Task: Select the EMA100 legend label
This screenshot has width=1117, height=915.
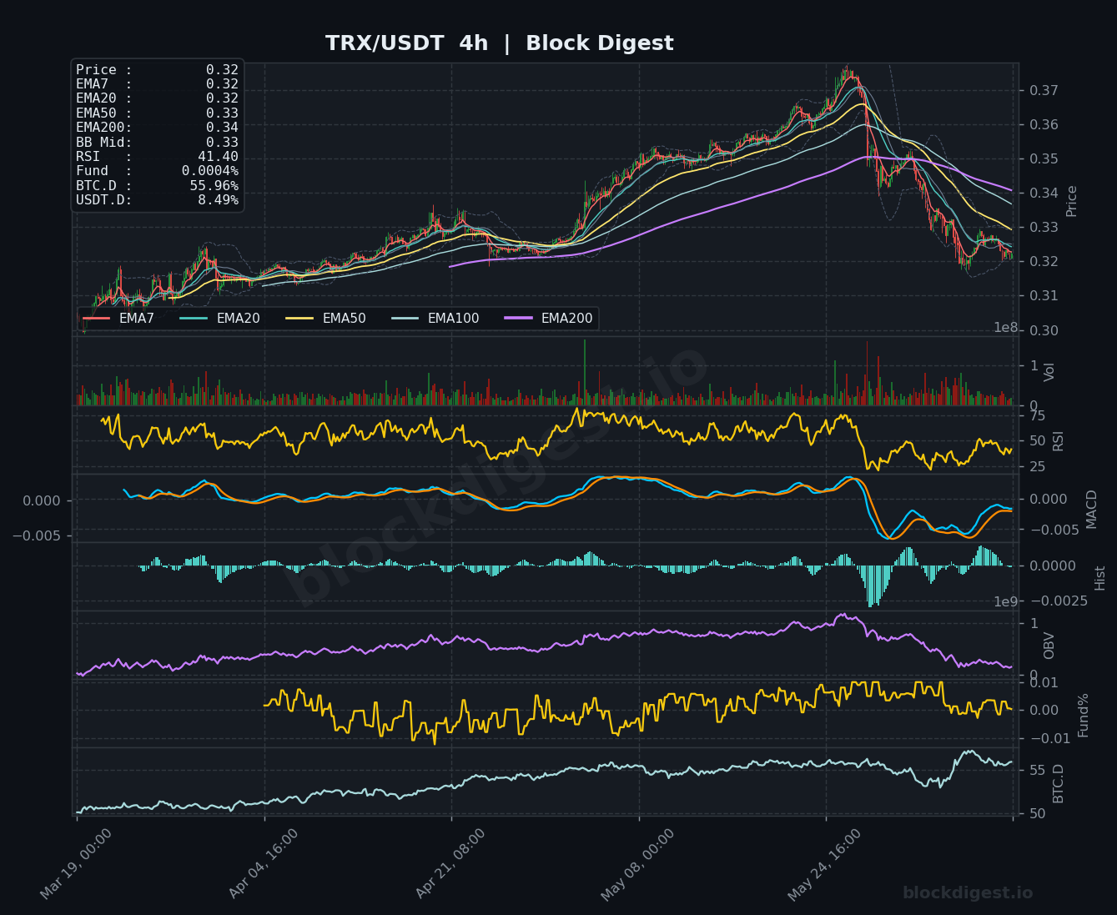Action: pos(454,319)
